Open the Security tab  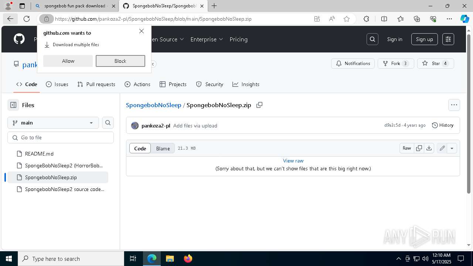pos(210,84)
